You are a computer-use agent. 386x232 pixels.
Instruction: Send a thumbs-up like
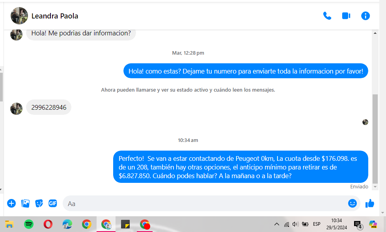(369, 203)
